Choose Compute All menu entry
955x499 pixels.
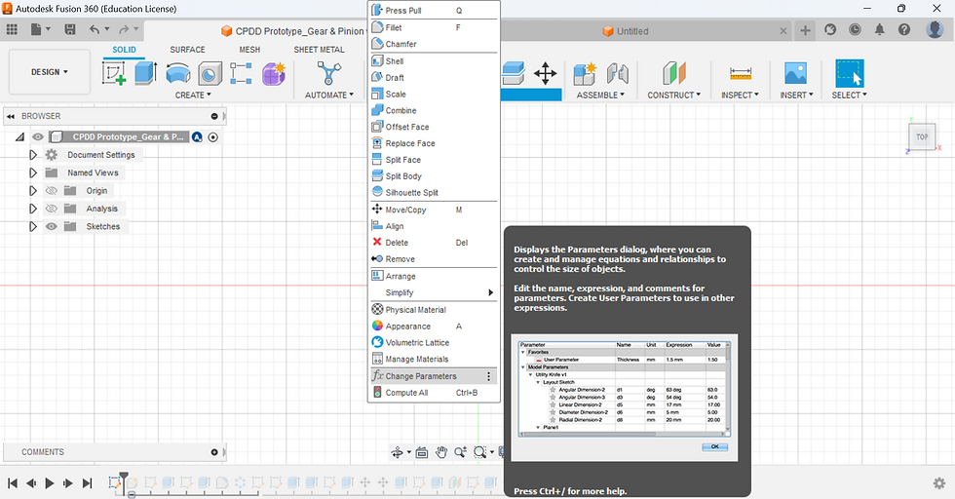point(434,393)
